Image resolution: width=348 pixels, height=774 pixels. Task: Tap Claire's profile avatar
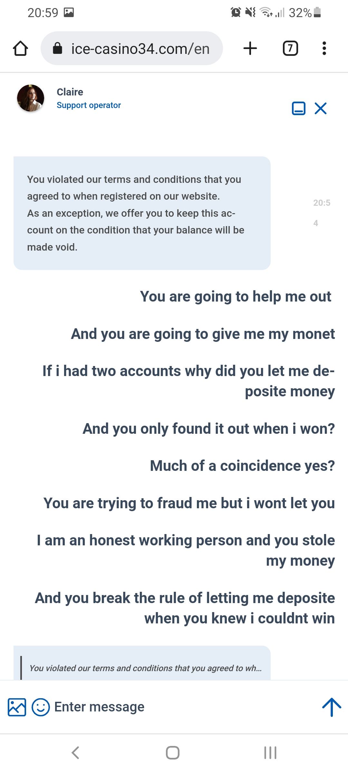pos(31,98)
